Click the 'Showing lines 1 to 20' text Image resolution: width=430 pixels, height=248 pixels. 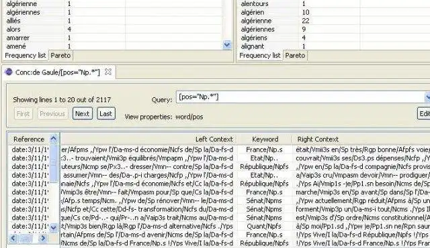click(62, 100)
